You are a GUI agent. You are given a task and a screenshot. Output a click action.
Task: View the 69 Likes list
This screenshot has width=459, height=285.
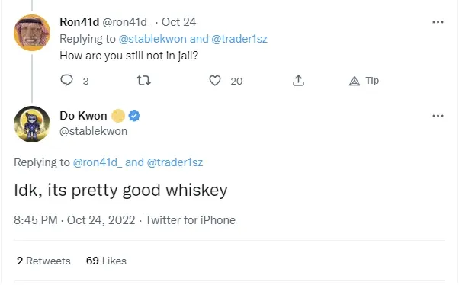pyautogui.click(x=106, y=261)
